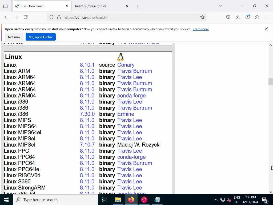Open the Learn more link
The height and width of the screenshot is (205, 273).
[x=200, y=29]
